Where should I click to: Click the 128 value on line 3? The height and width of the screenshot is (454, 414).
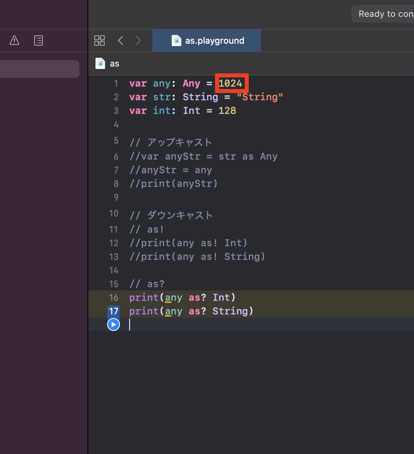click(x=227, y=111)
